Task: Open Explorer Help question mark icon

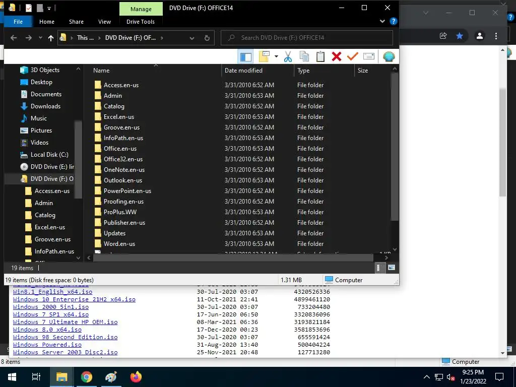Action: pos(393,21)
